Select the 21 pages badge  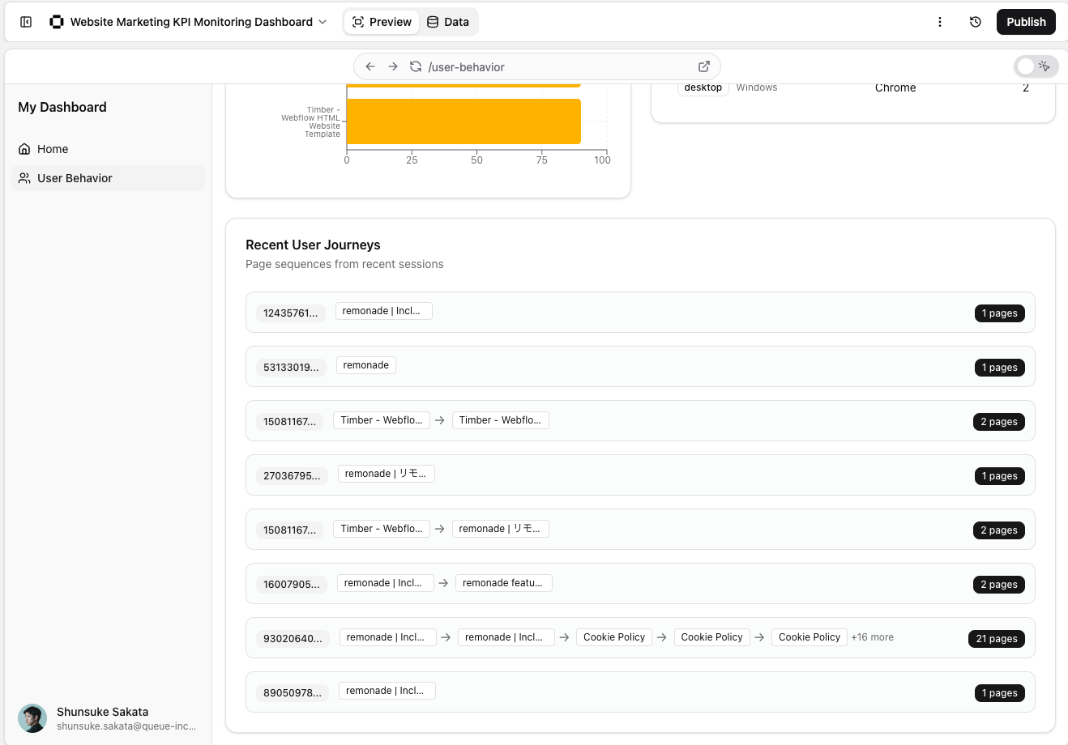[996, 639]
